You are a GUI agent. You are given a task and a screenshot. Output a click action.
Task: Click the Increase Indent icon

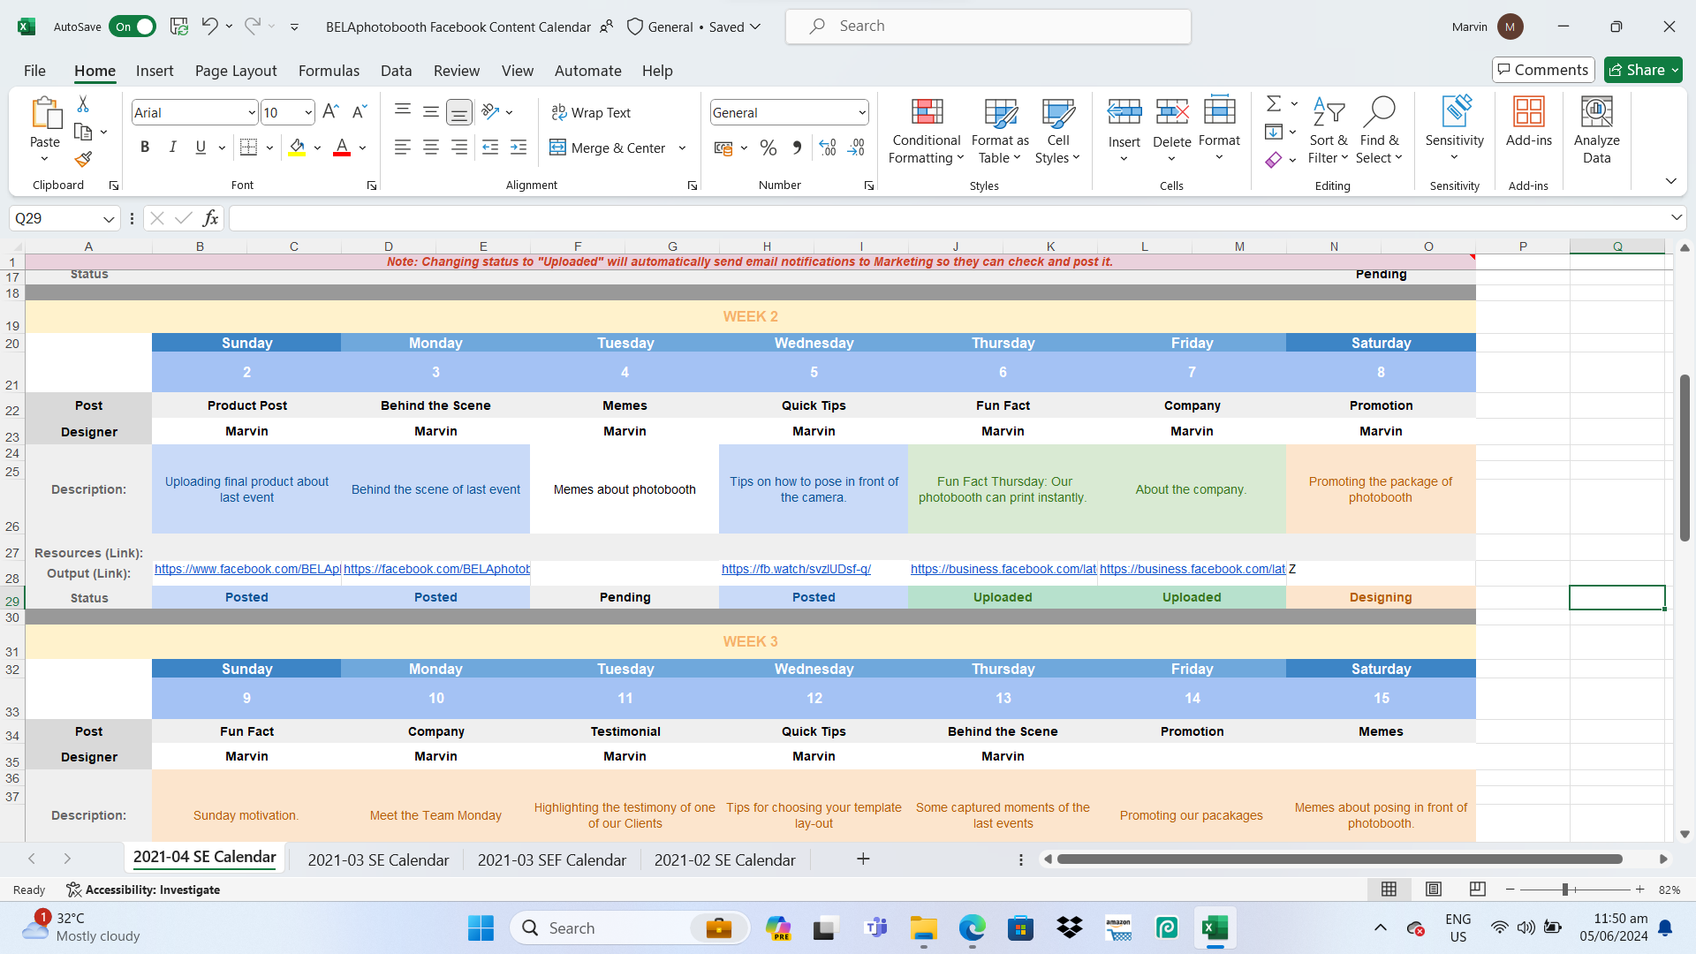(519, 148)
